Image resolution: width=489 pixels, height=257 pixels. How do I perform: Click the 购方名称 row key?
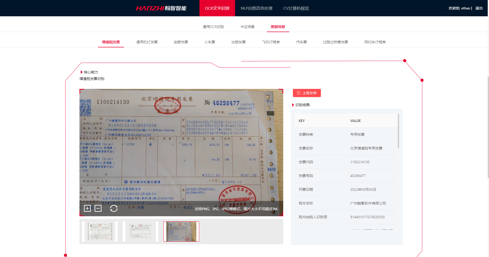pos(306,203)
